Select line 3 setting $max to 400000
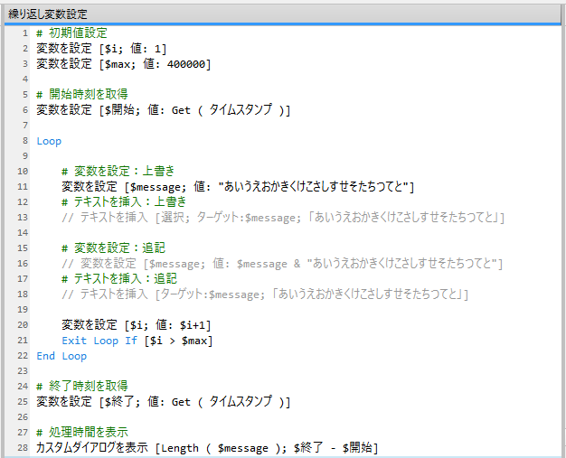The height and width of the screenshot is (458, 566). point(124,64)
